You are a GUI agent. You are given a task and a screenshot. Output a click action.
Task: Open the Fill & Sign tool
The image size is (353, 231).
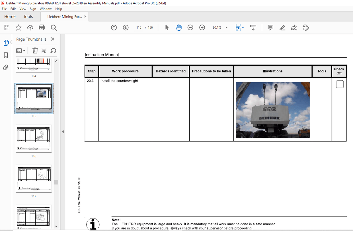[x=294, y=27]
